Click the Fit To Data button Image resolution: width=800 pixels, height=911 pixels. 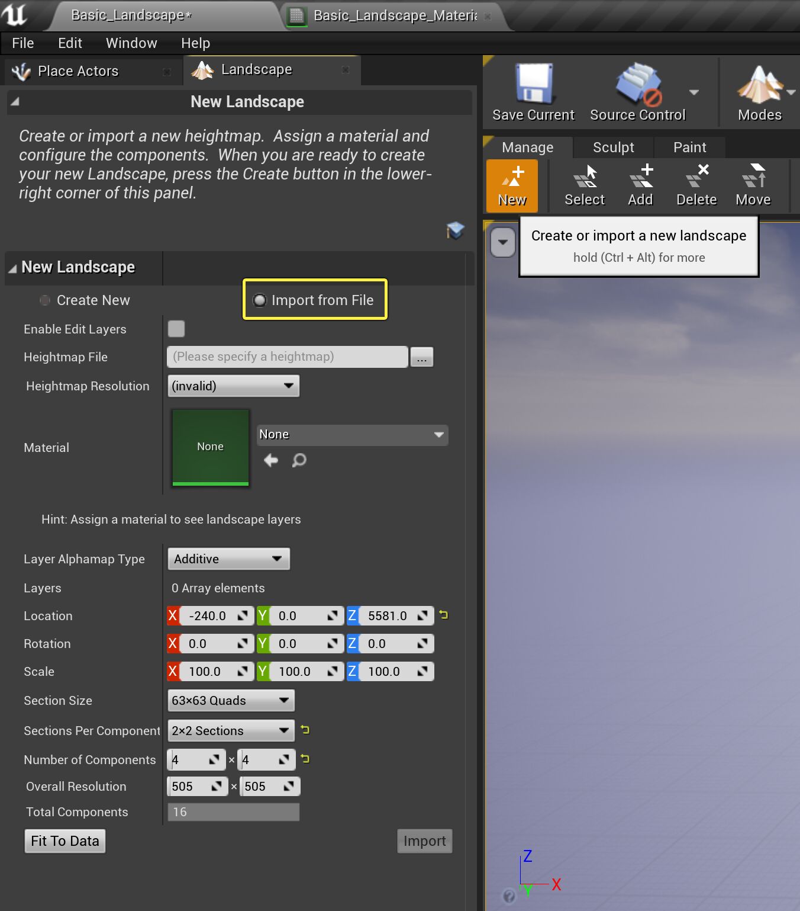(64, 841)
